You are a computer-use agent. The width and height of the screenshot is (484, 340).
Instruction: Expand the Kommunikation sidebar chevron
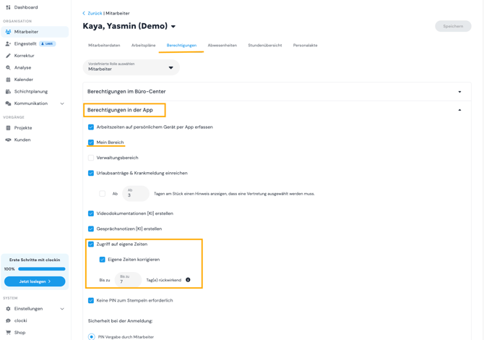62,103
